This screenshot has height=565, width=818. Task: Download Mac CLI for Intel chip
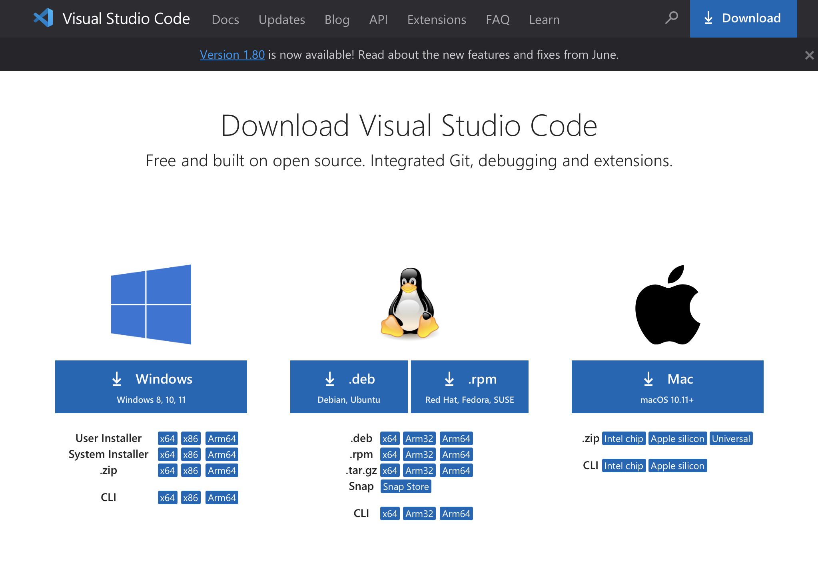(624, 466)
